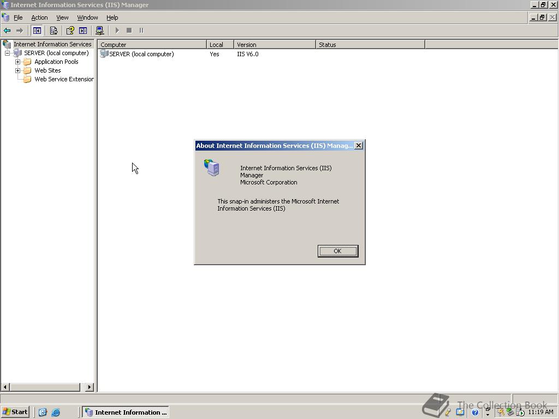Click the help question mark tray icon

pos(475,412)
